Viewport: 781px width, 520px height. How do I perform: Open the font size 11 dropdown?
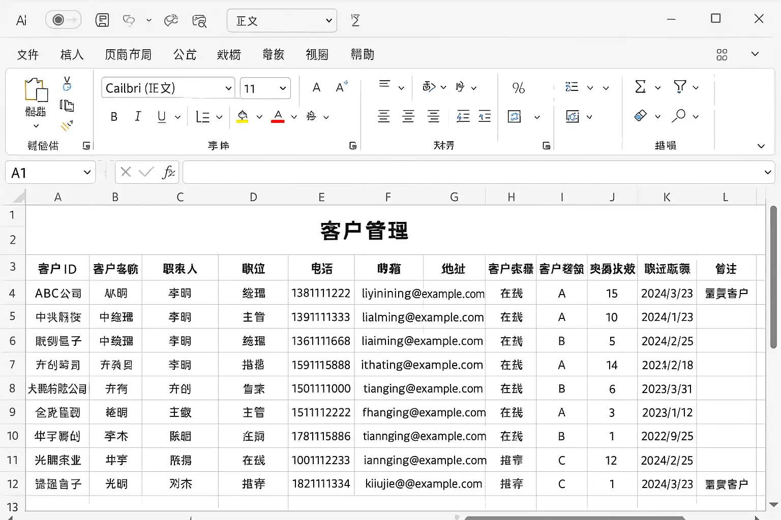(x=283, y=88)
